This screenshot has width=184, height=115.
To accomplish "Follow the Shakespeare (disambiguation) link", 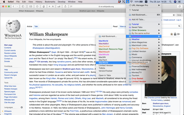I will (x=46, y=48).
